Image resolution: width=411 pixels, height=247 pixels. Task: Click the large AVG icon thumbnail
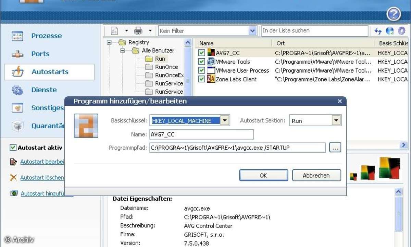point(390,168)
